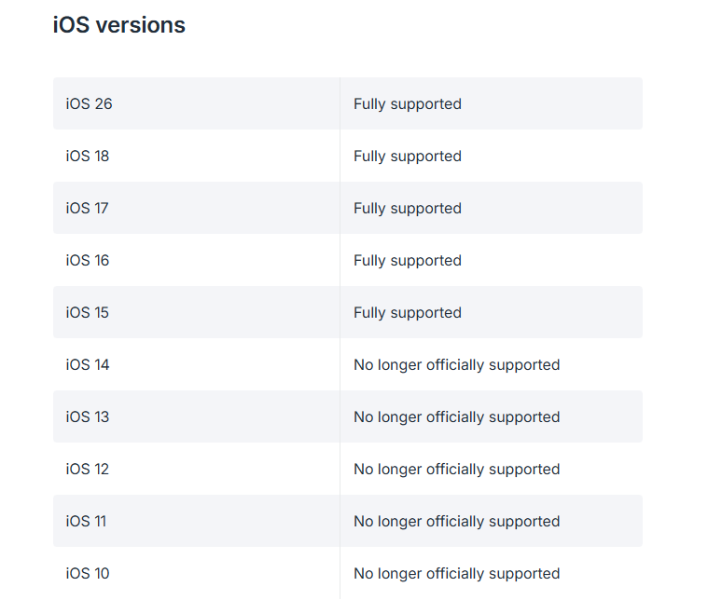Click "Fully supported" status for iOS 26
722x614 pixels.
(408, 103)
